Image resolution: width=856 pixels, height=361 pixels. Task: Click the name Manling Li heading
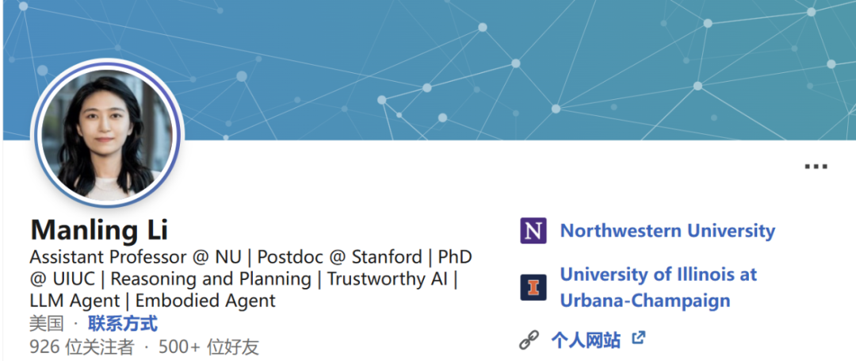click(x=99, y=229)
